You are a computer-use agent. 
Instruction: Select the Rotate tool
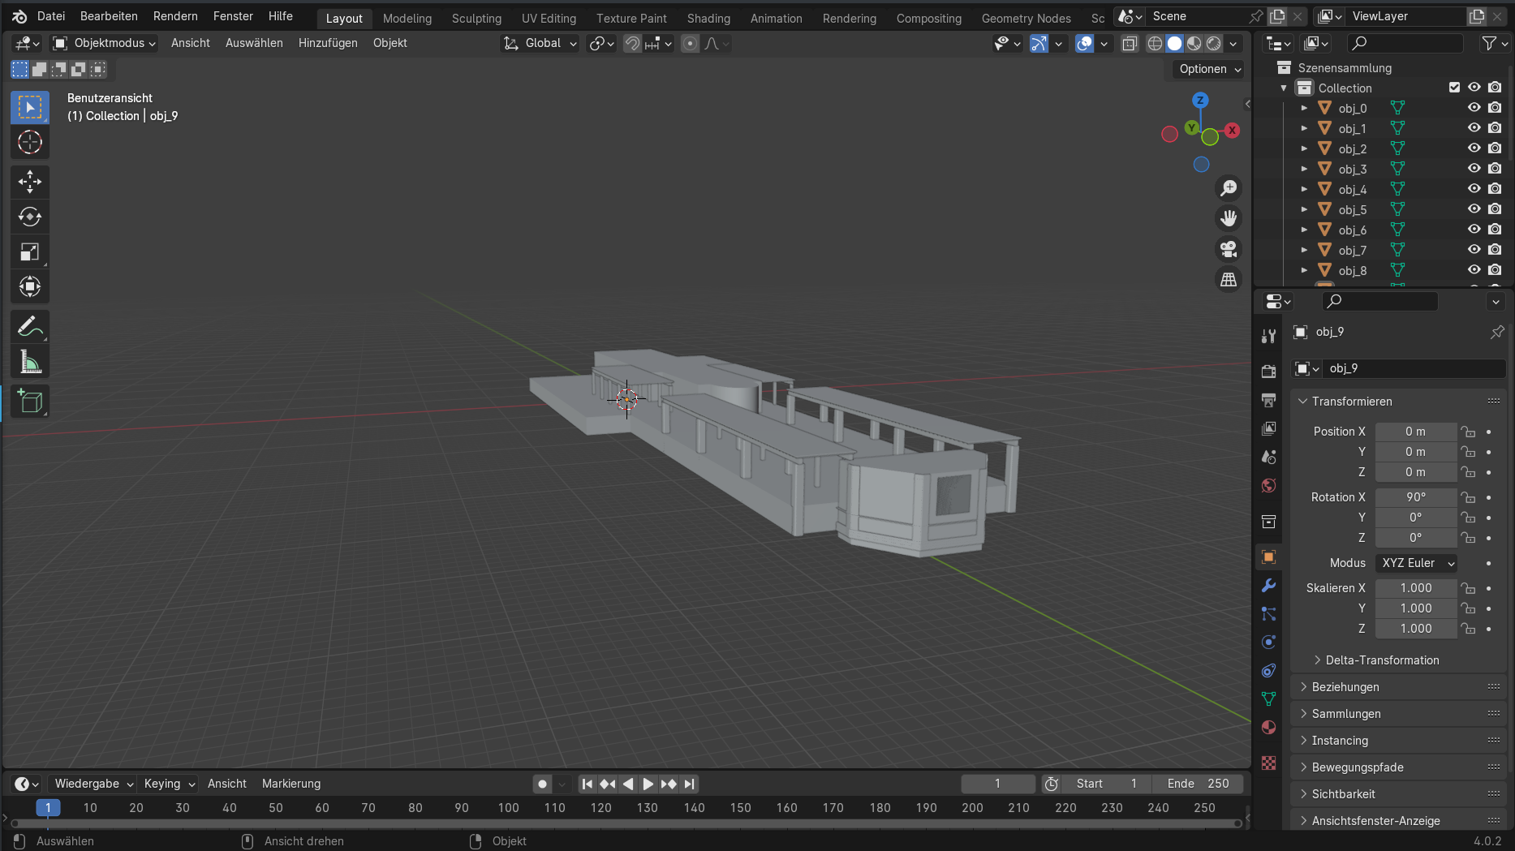click(x=30, y=217)
